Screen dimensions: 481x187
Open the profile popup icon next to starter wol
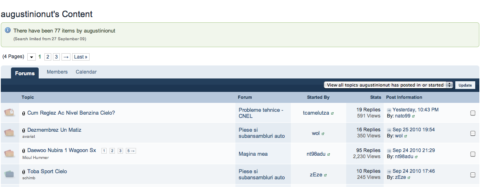(323, 134)
